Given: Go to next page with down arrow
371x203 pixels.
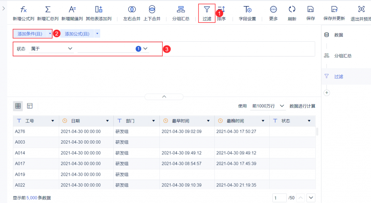Looking at the screenshot, I should (311, 198).
